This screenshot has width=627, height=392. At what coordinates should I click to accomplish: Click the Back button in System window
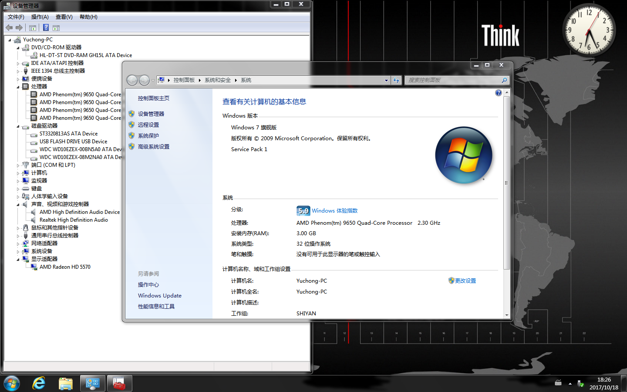(x=132, y=80)
